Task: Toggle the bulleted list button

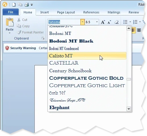Action: [x=125, y=22]
